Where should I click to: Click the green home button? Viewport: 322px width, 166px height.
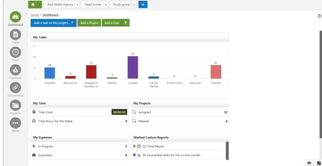click(x=32, y=5)
